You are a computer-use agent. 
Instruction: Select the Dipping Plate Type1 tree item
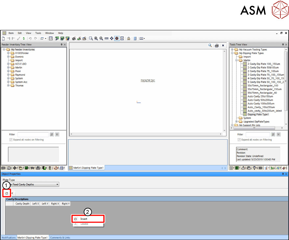258,115
